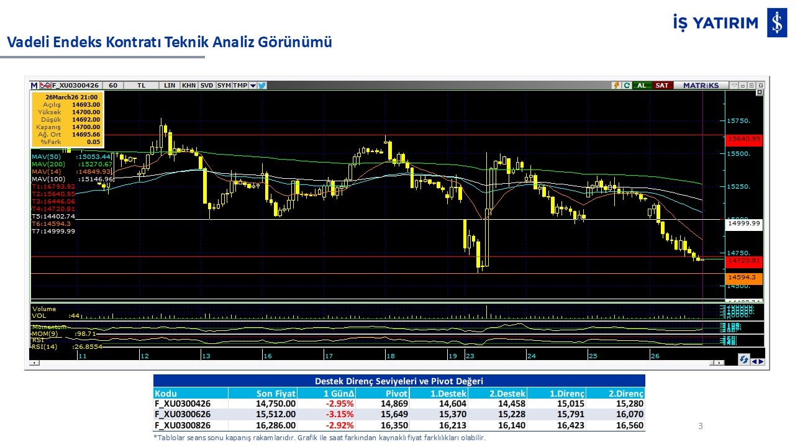This screenshot has height=447, width=795.
Task: Toggle LIN scale mode
Action: pos(170,86)
